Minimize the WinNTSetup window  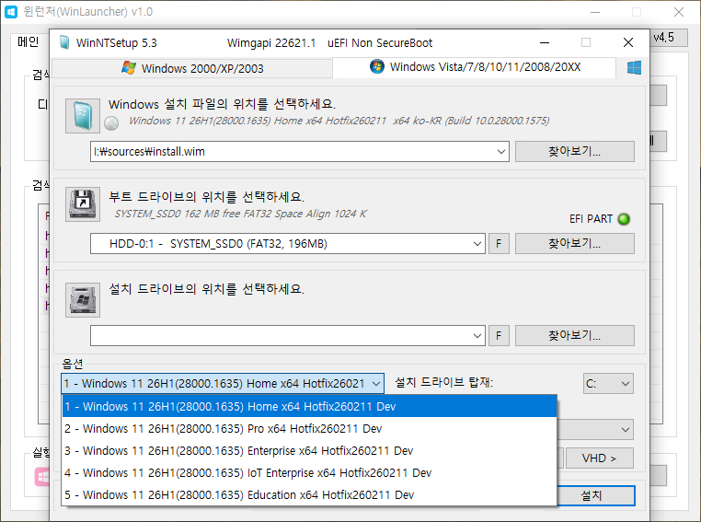544,42
